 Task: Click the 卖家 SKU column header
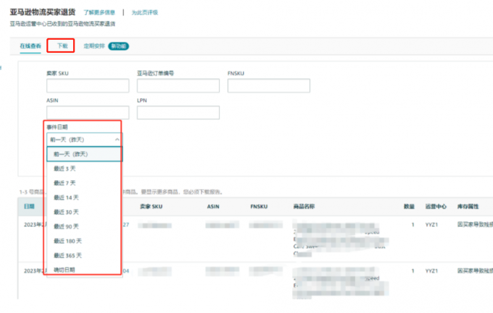click(x=151, y=206)
